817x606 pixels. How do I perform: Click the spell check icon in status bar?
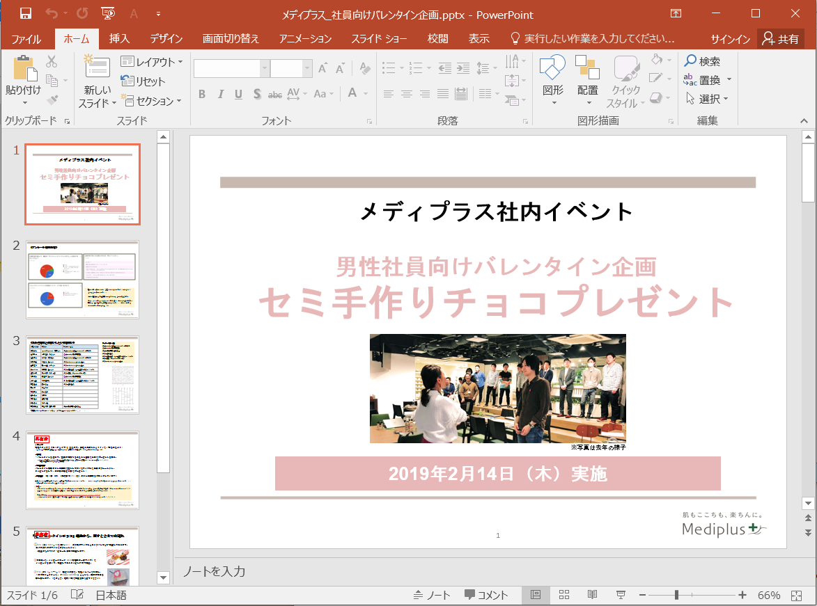click(x=77, y=595)
